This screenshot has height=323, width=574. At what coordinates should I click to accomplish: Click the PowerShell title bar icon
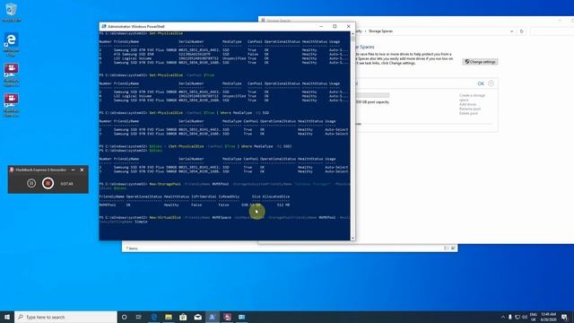(x=104, y=26)
